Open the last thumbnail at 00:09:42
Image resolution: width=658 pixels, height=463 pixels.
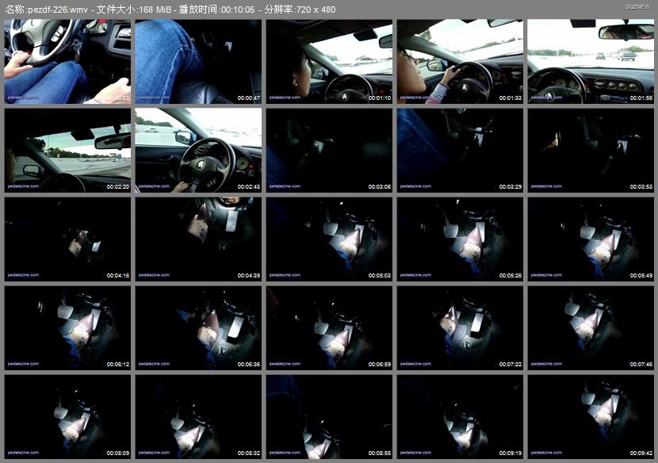coord(591,417)
